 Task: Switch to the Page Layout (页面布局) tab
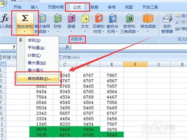pos(56,7)
